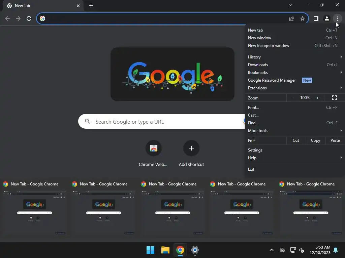Open the notification bell

[x=336, y=250]
